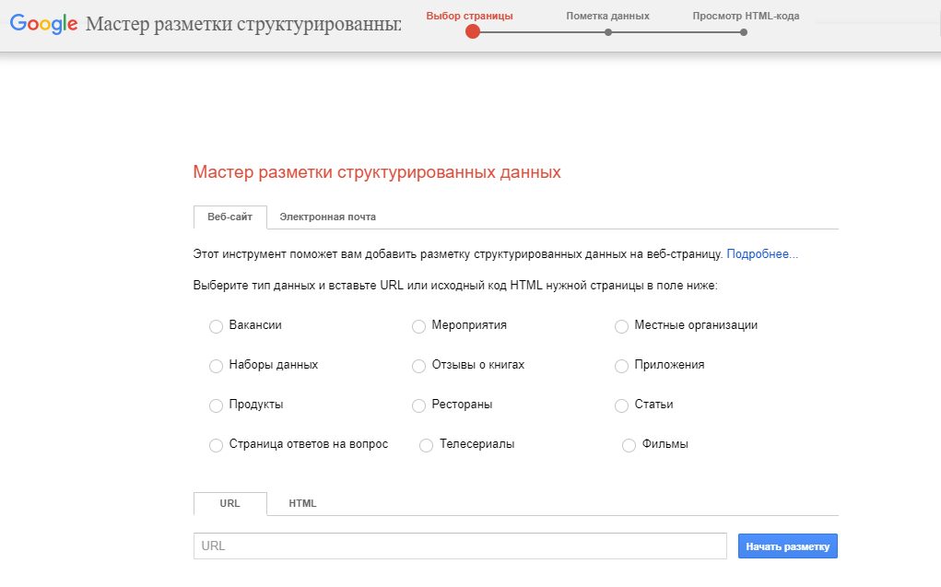This screenshot has width=941, height=587.
Task: Select the "Статьи" data type
Action: pos(621,405)
